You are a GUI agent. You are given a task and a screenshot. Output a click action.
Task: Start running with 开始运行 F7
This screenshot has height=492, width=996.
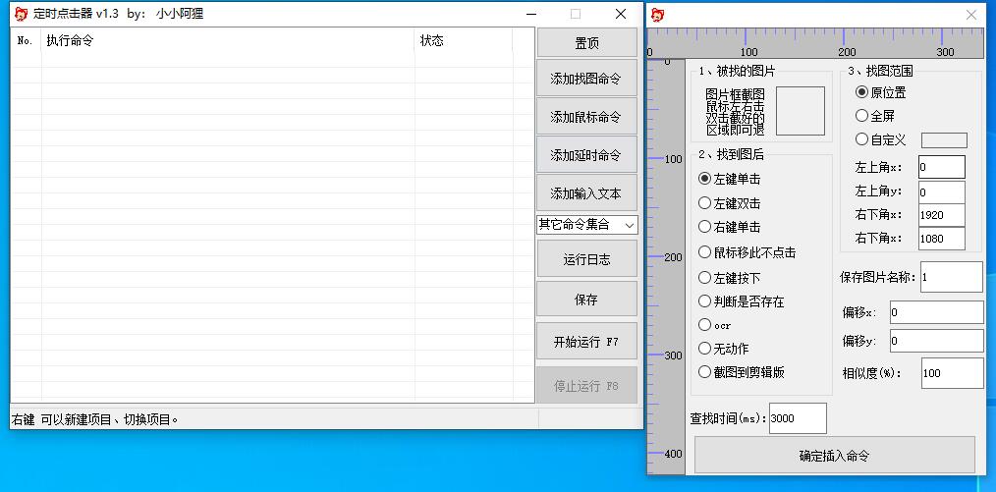586,342
